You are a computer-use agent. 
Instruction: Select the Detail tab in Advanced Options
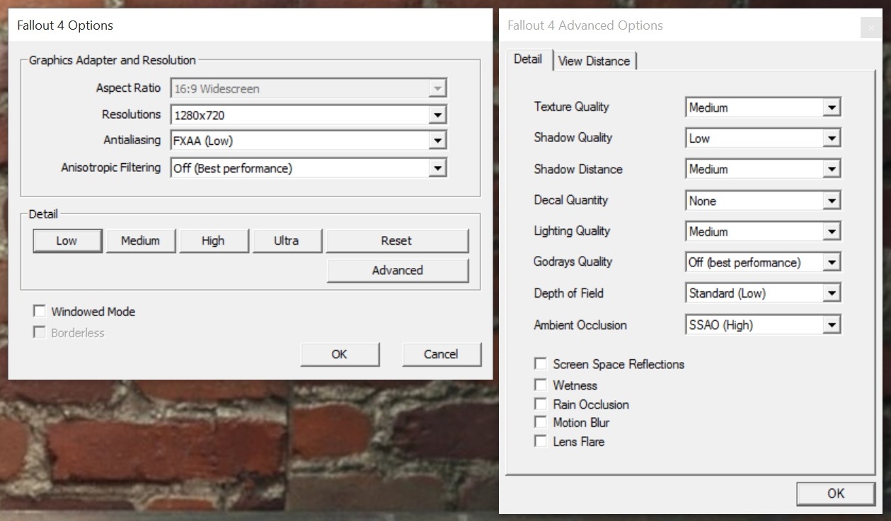click(x=528, y=59)
